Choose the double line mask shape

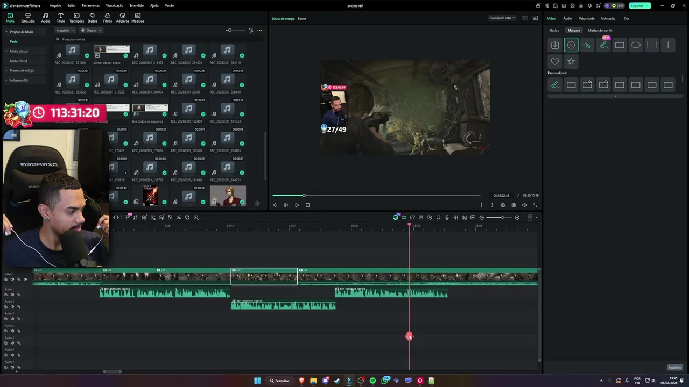coord(652,45)
